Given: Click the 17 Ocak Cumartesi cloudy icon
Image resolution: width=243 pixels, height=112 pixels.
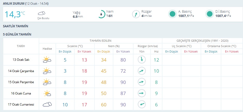Looking at the screenshot, I should tap(47, 105).
